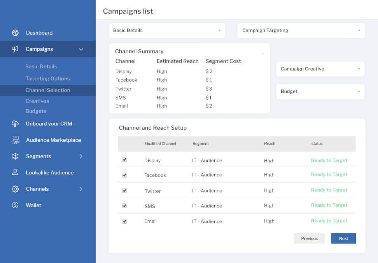Click the Qualified Channel column header
This screenshot has width=378, height=263.
click(161, 143)
